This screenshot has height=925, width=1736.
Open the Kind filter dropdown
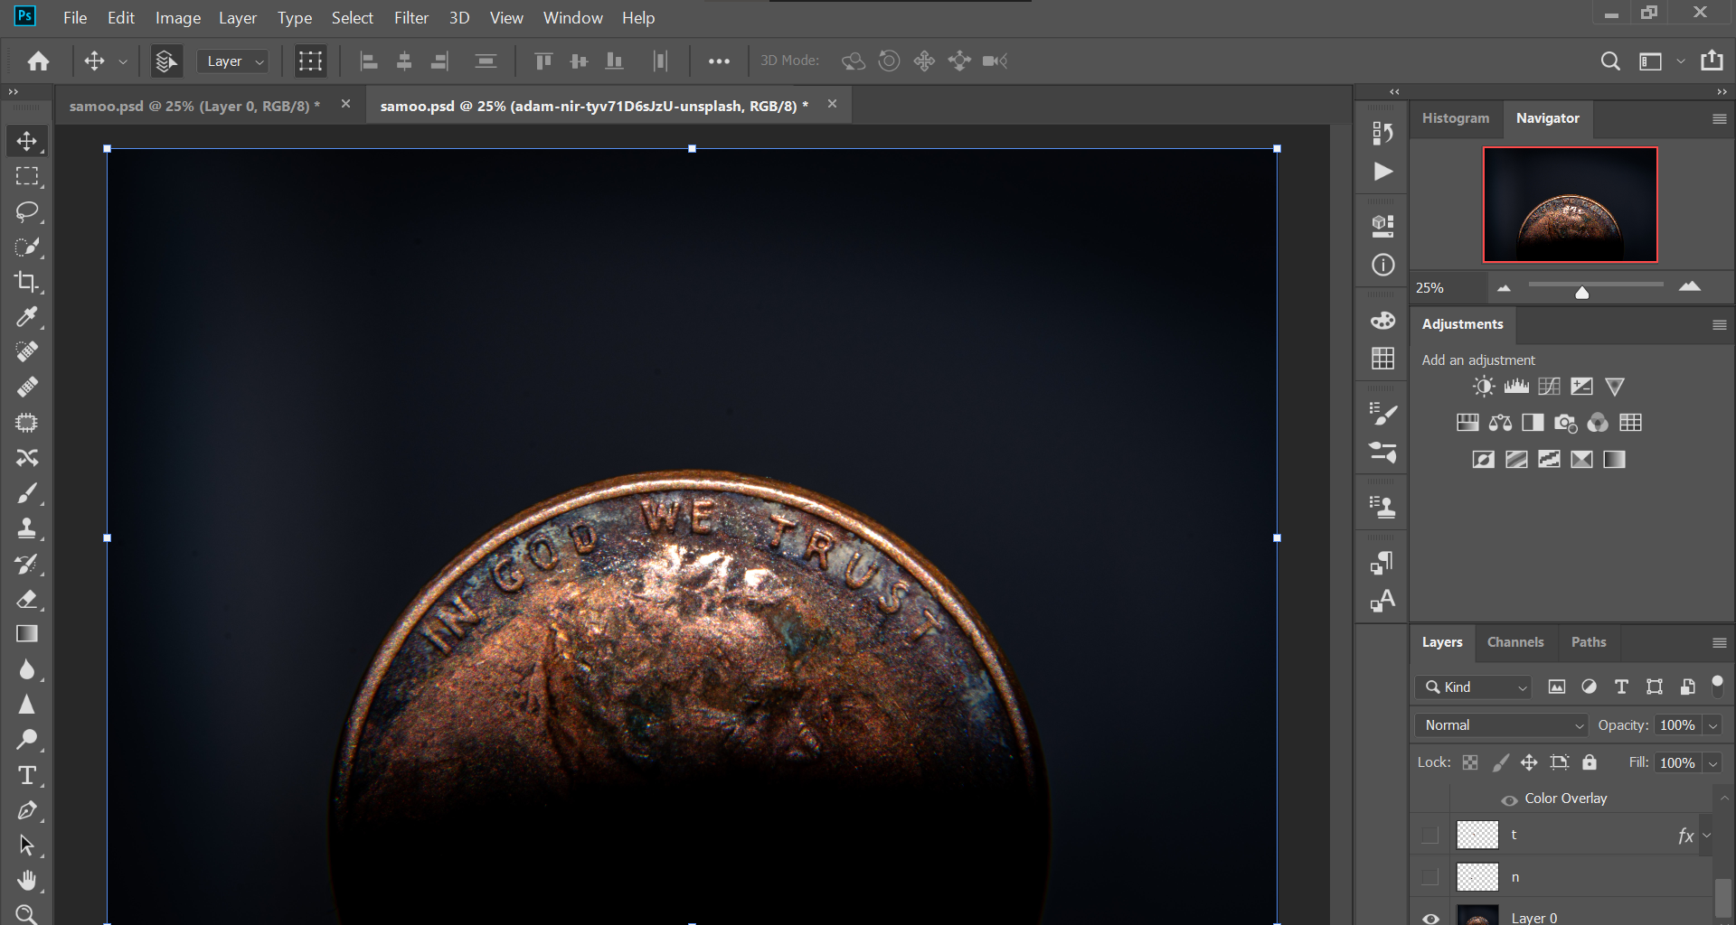[x=1473, y=687]
